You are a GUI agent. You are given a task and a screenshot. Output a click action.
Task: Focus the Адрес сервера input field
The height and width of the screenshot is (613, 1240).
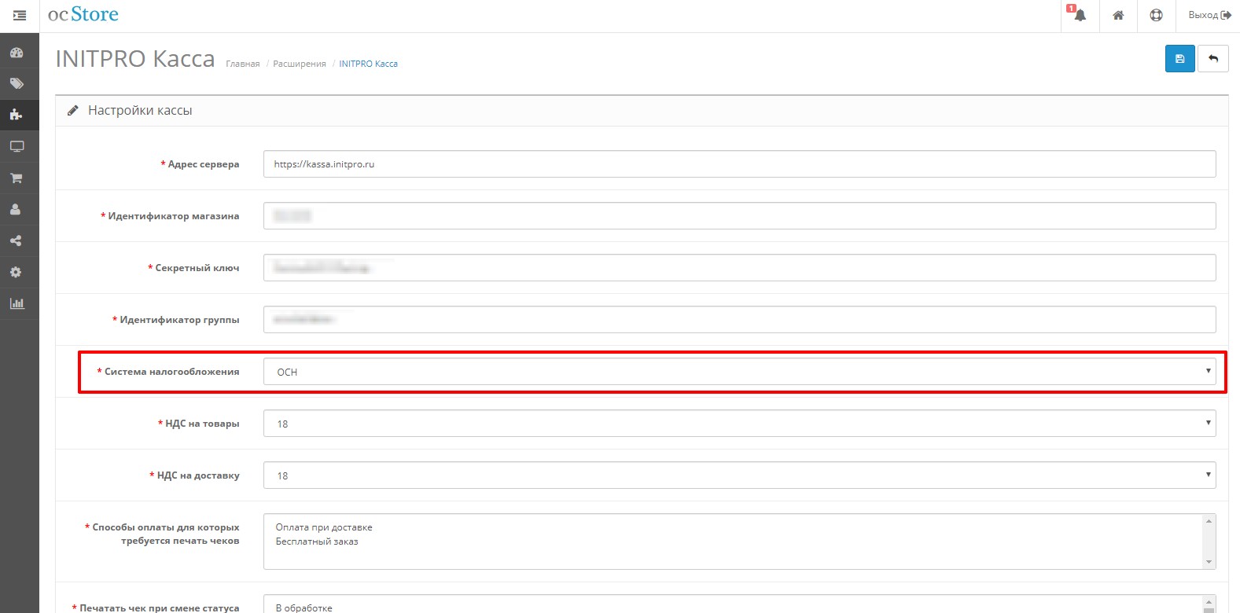(739, 163)
